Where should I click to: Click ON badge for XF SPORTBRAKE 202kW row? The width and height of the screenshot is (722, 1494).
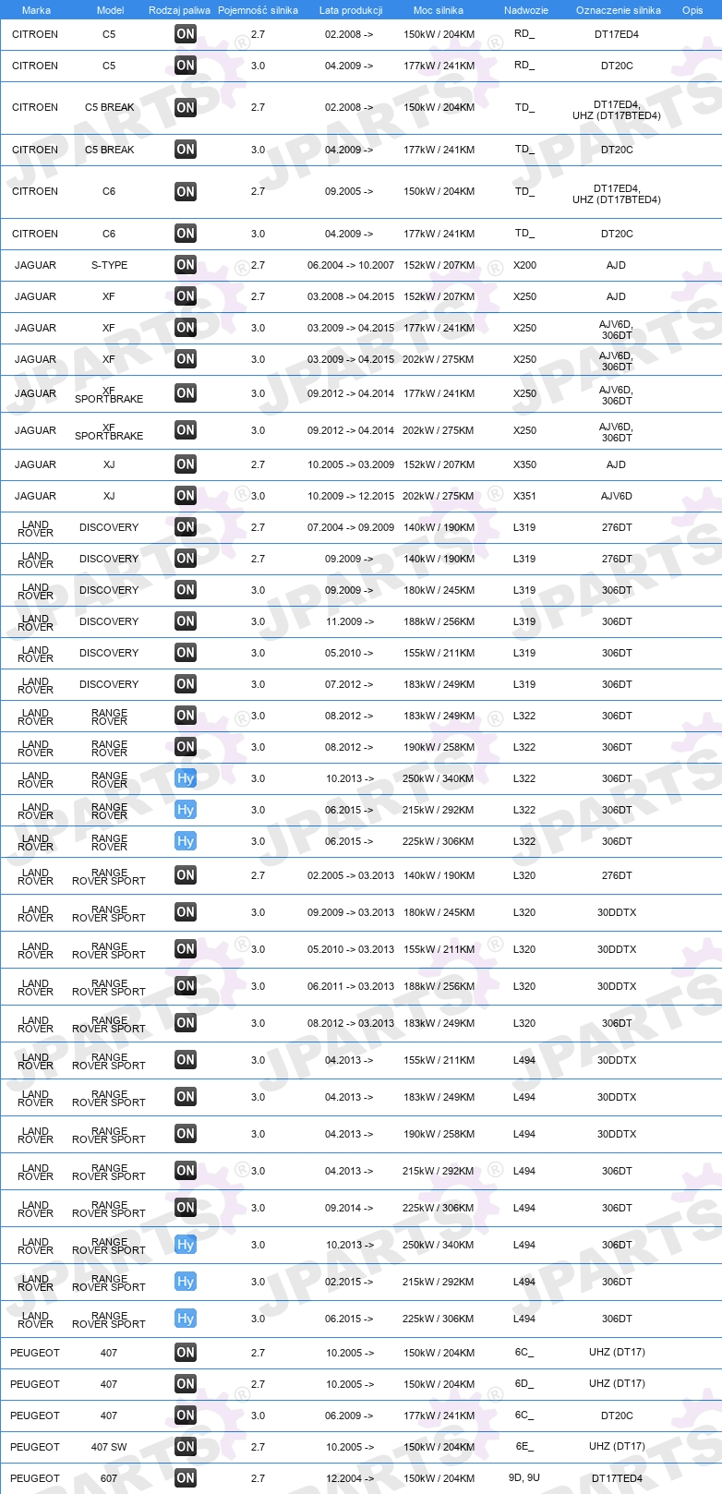tap(186, 430)
